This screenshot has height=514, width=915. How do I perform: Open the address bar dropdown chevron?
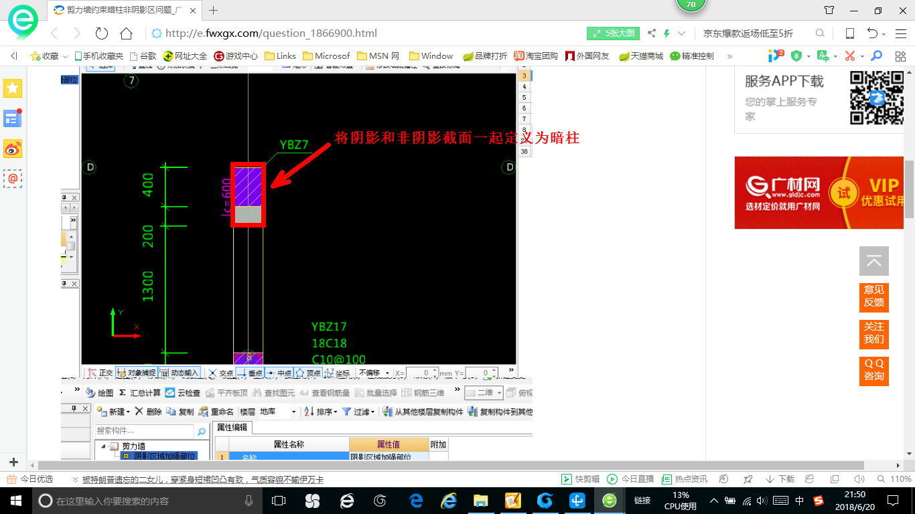tap(682, 33)
